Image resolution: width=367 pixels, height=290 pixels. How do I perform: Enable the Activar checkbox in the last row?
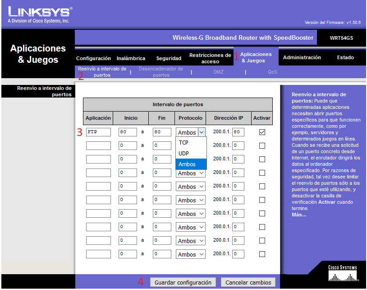pyautogui.click(x=262, y=254)
